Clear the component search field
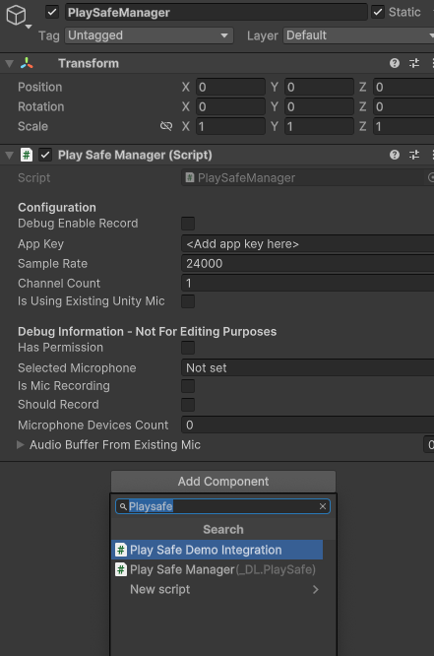 pyautogui.click(x=323, y=506)
